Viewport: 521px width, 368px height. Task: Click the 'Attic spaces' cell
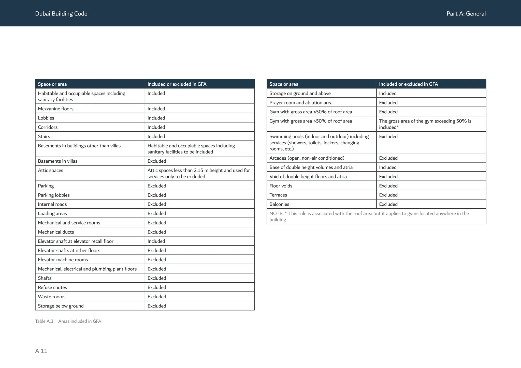tap(51, 171)
